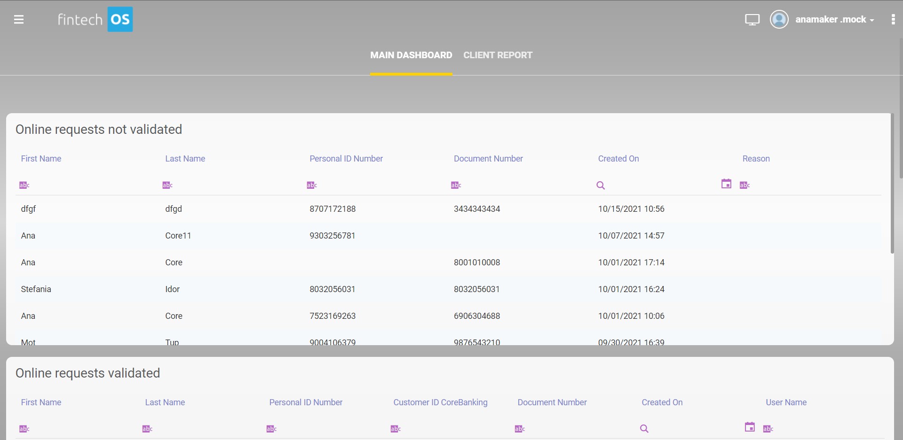The height and width of the screenshot is (440, 903).
Task: Open the vertical three-dots options menu
Action: (893, 19)
